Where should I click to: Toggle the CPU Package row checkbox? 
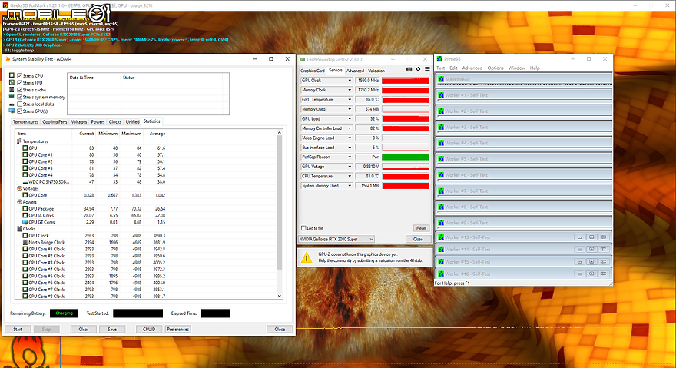click(x=25, y=209)
